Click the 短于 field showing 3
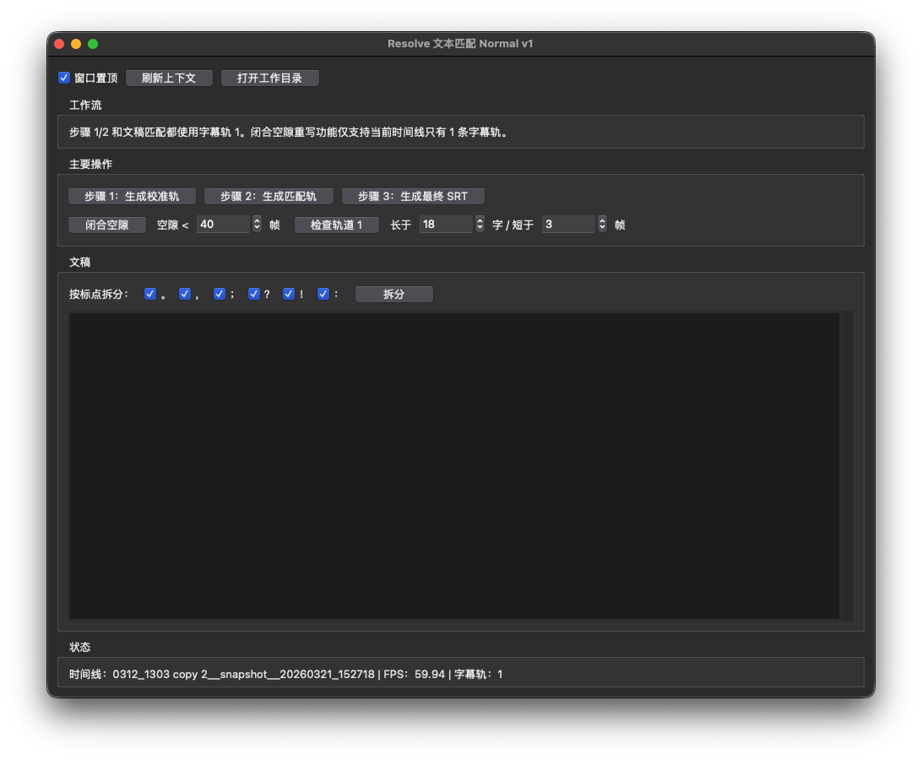922x760 pixels. pyautogui.click(x=568, y=225)
